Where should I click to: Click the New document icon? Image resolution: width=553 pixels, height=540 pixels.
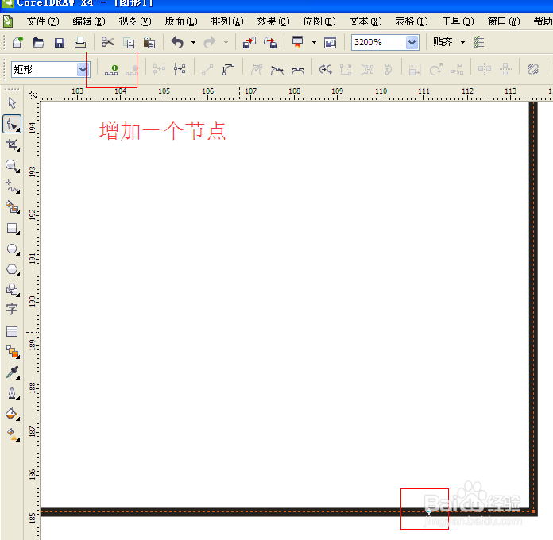(17, 42)
